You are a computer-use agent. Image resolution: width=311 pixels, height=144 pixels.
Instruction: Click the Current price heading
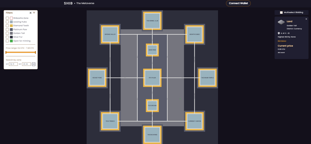click(285, 46)
